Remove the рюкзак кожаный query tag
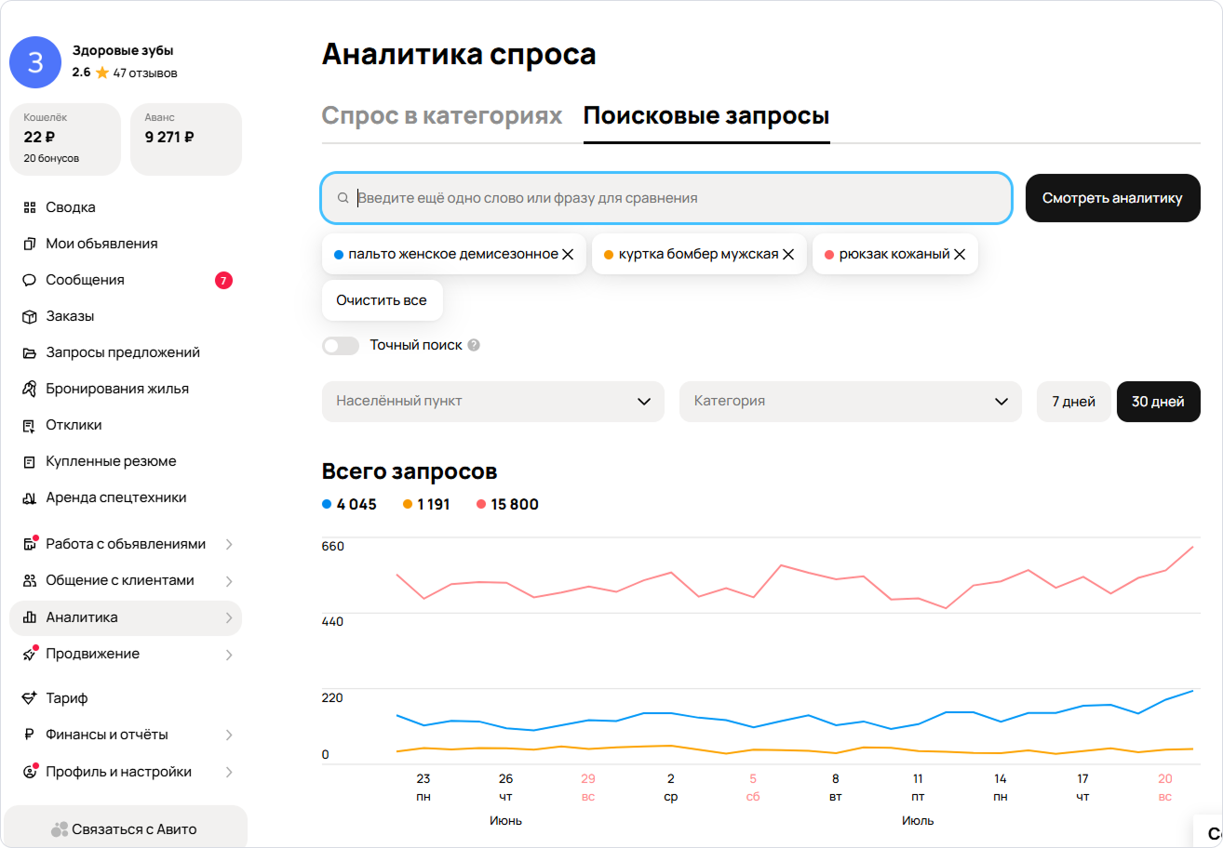 [960, 254]
